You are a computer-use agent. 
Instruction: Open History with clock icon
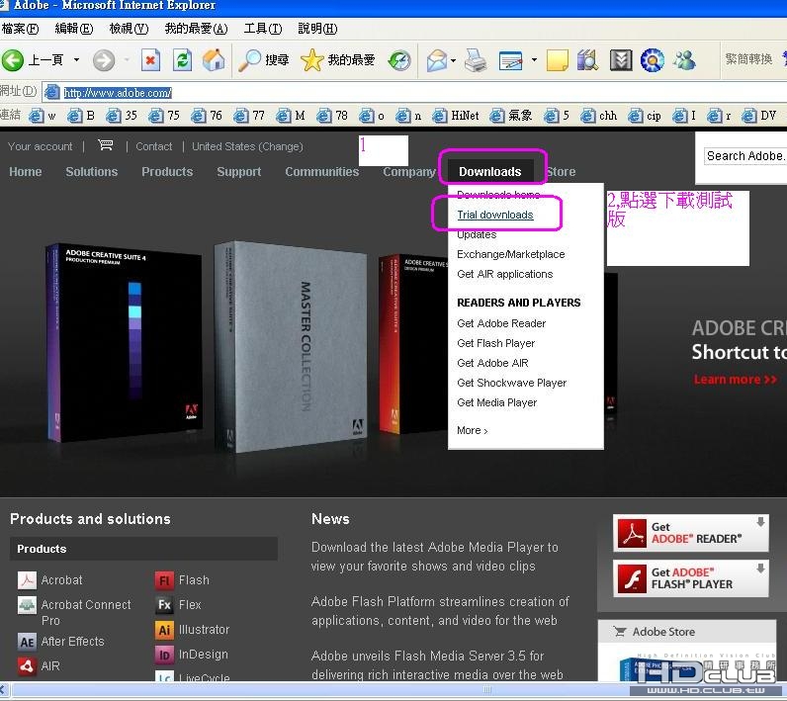pyautogui.click(x=399, y=60)
